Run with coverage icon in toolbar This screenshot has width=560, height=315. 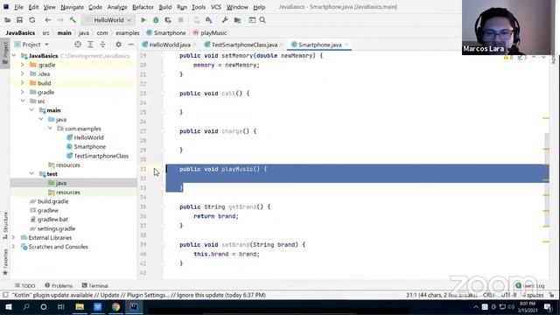168,20
